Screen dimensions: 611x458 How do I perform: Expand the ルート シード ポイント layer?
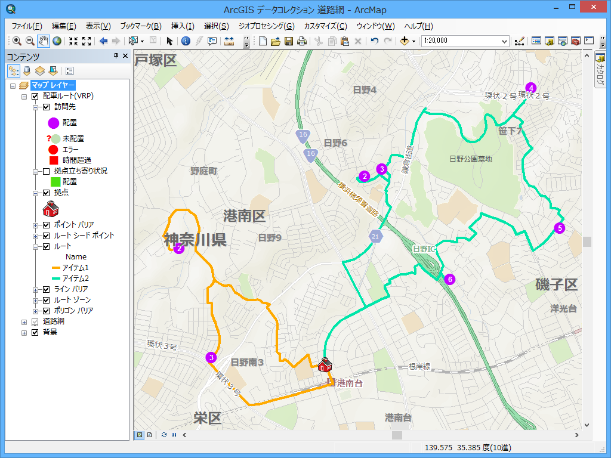[35, 236]
